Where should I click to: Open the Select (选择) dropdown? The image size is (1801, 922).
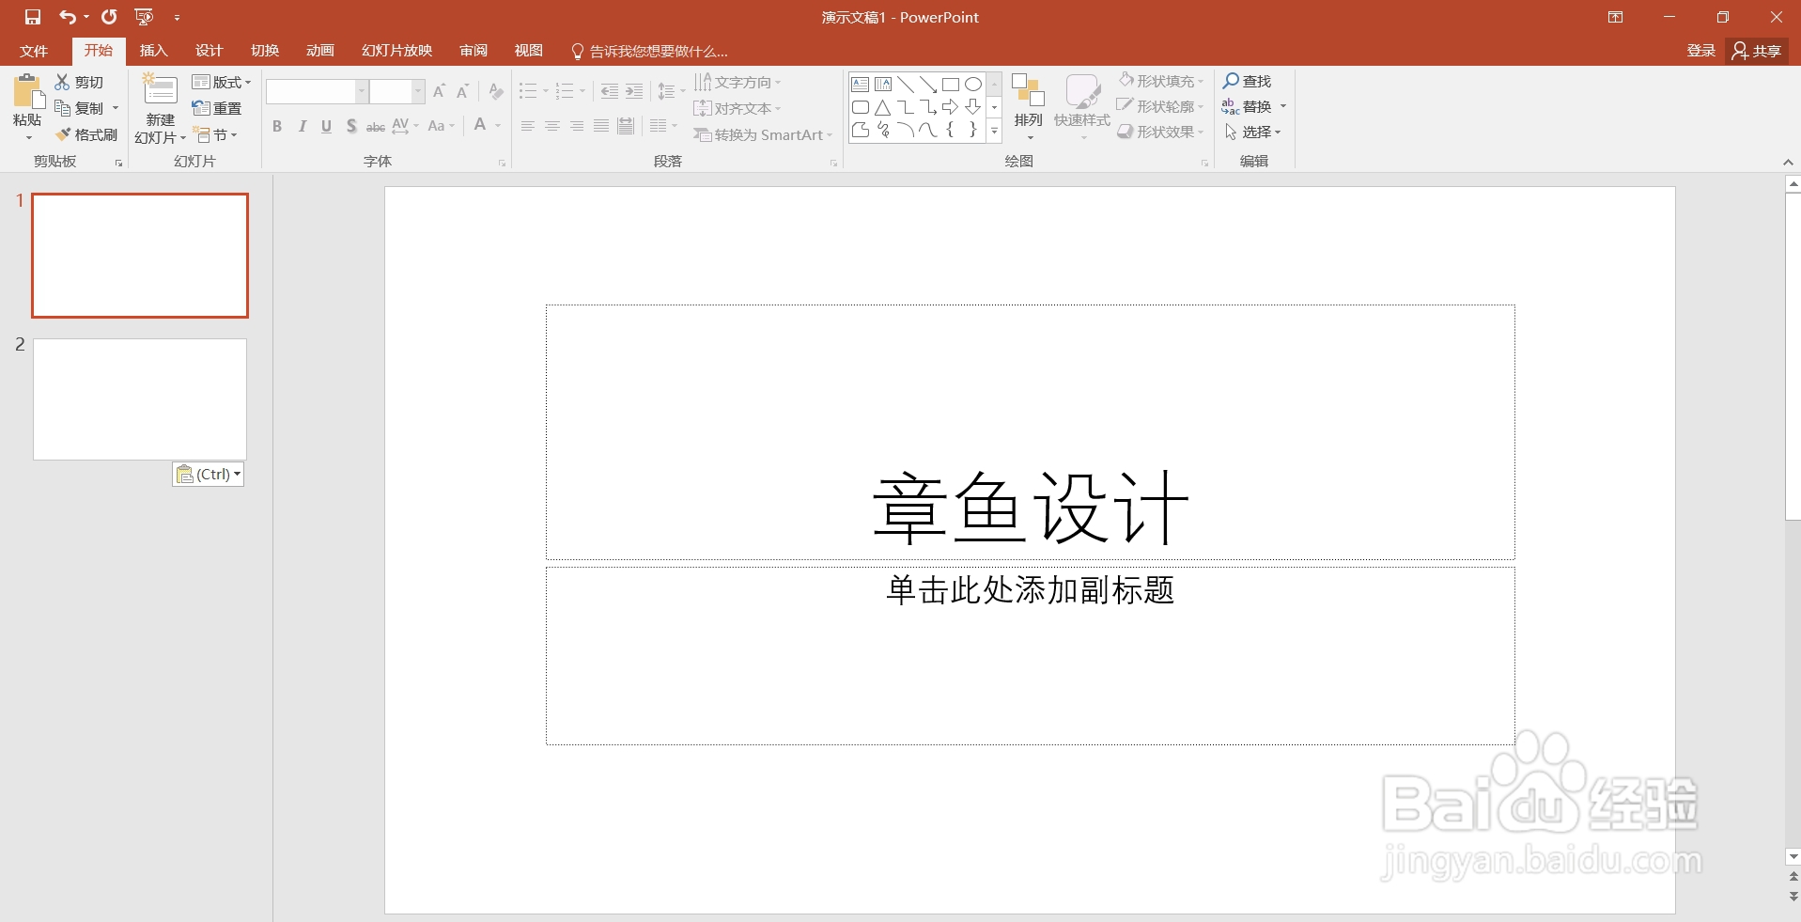tap(1252, 133)
